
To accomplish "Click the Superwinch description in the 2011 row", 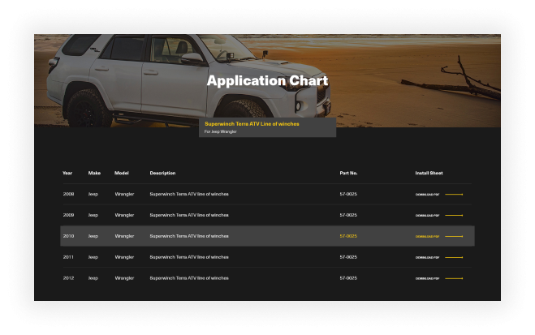I will tap(189, 257).
